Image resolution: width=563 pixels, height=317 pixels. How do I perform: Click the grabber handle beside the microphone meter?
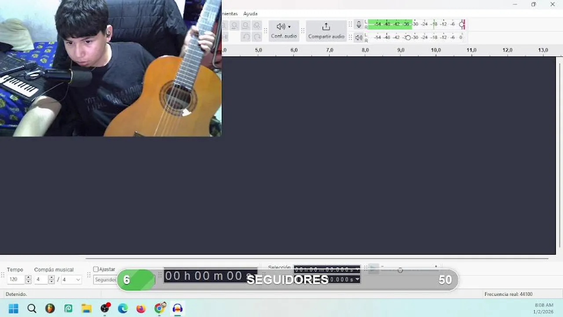tap(351, 25)
